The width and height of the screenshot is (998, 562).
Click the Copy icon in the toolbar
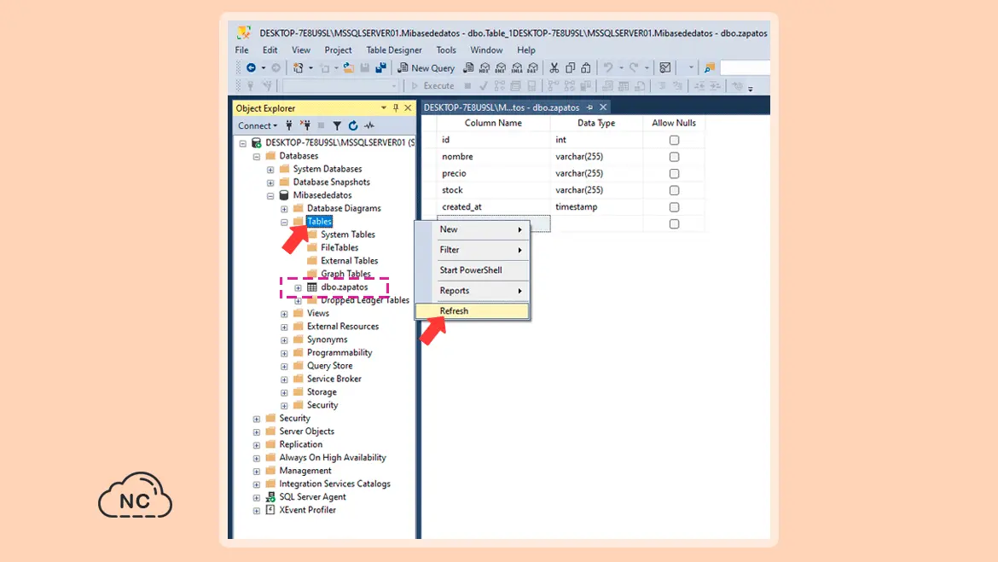tap(571, 67)
